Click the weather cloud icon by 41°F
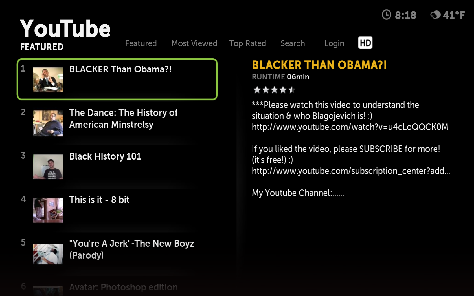474x296 pixels. (435, 15)
